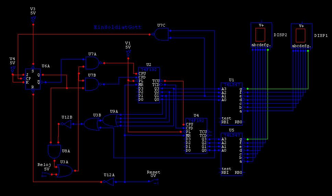Click the U9A four-input OR gate
This screenshot has width=332, height=196.
(x=109, y=120)
